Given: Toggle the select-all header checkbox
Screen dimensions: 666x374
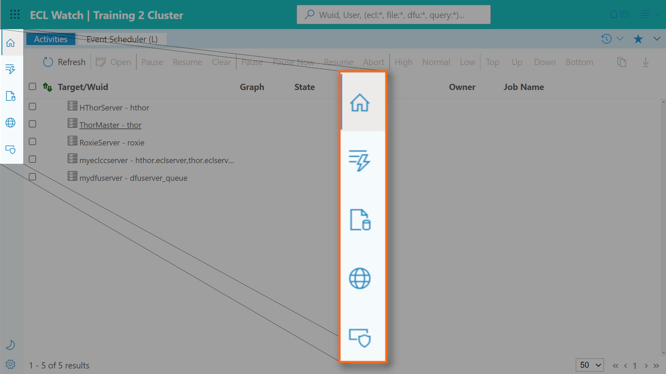Looking at the screenshot, I should pyautogui.click(x=33, y=87).
